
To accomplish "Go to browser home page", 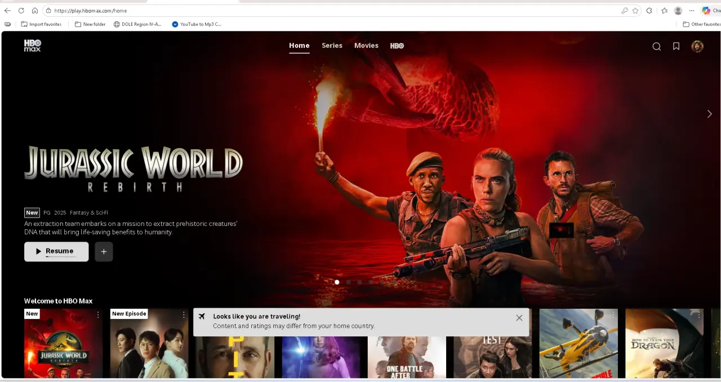I will click(x=35, y=11).
